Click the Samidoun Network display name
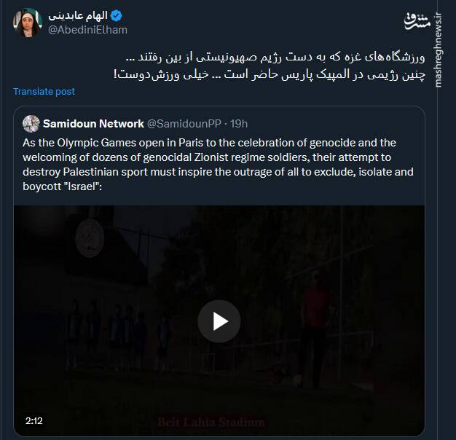Viewport: 456px width, 440px height. pyautogui.click(x=93, y=124)
